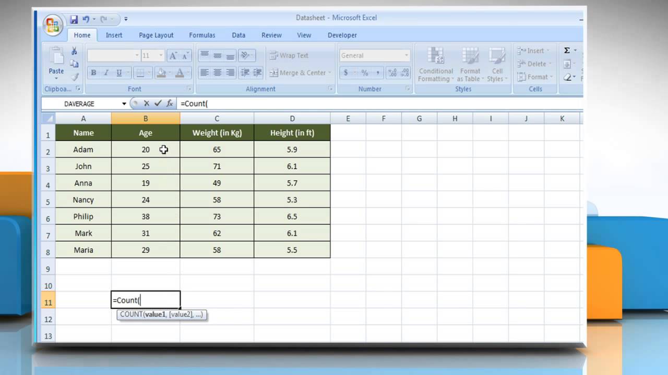Click the Increase Font Size icon
Screen dimensions: 668x375
point(173,55)
